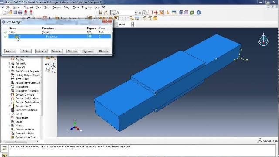Screen dimensions: 279x157
Task: Expand the Constraints (2) tree node
Action: pyautogui.click(x=10, y=106)
